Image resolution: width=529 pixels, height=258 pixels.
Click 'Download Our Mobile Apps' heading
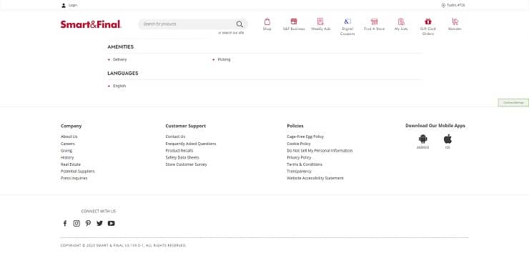(x=435, y=126)
